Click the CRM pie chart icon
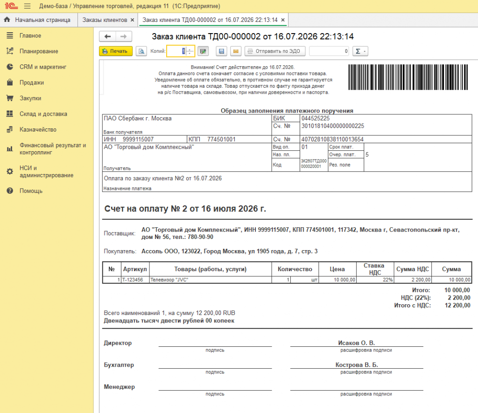 coord(10,67)
